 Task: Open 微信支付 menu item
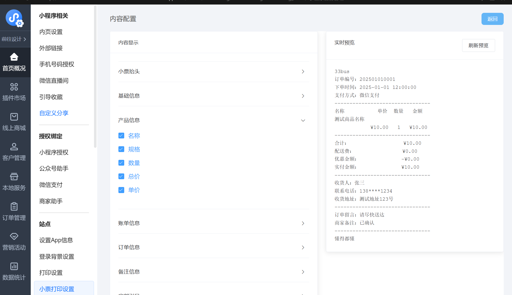pyautogui.click(x=51, y=185)
